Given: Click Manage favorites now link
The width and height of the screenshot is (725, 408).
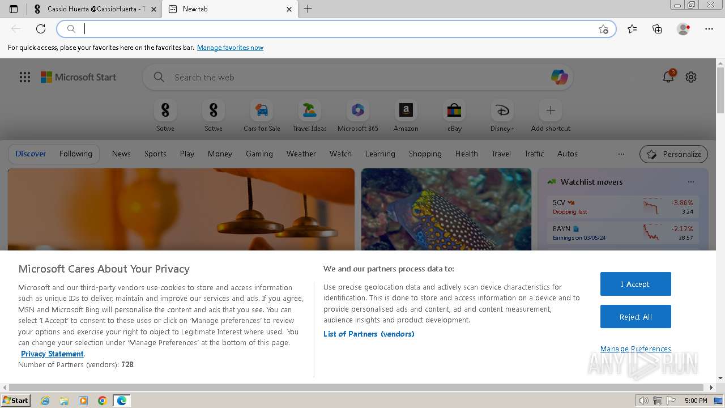Looking at the screenshot, I should (230, 48).
